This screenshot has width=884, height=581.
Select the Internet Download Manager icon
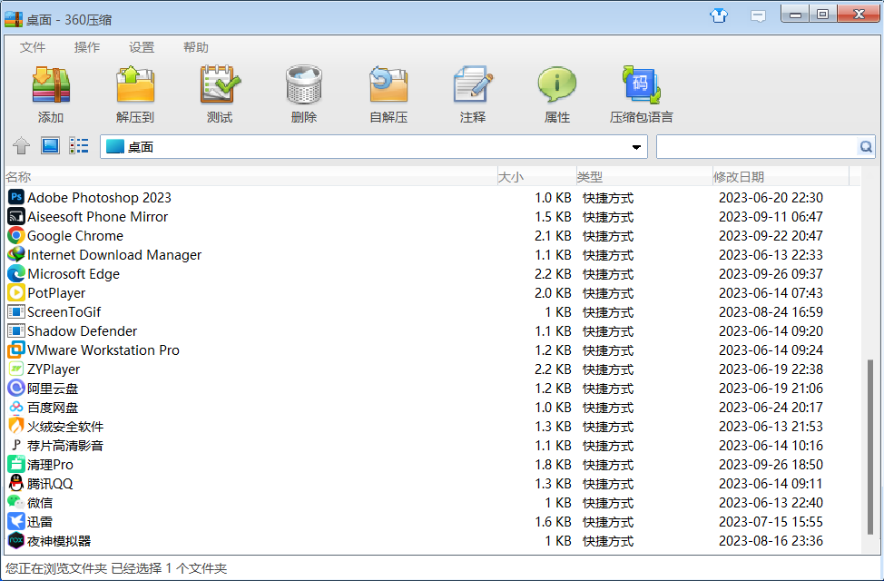[16, 255]
